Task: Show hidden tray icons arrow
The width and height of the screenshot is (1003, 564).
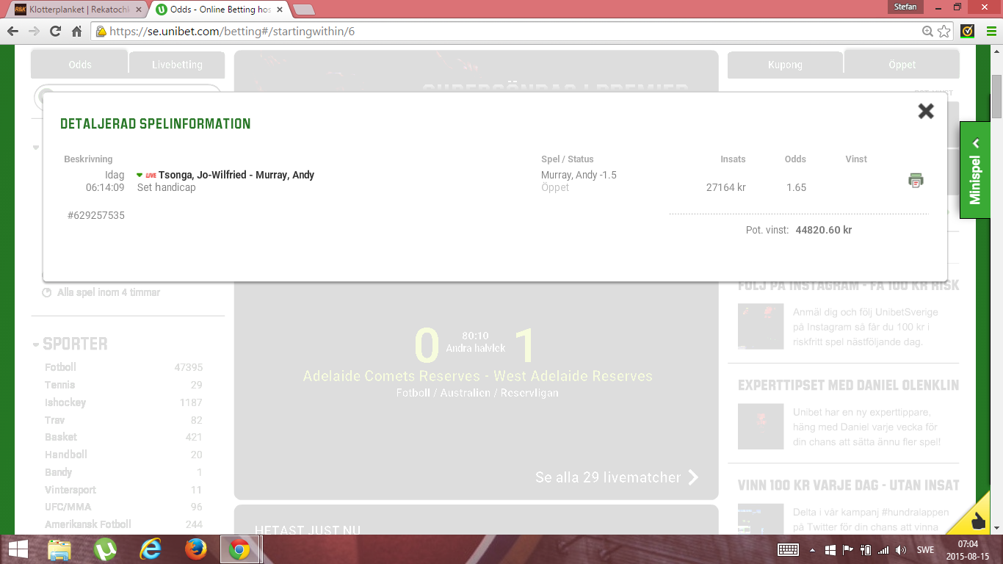Action: (x=812, y=549)
